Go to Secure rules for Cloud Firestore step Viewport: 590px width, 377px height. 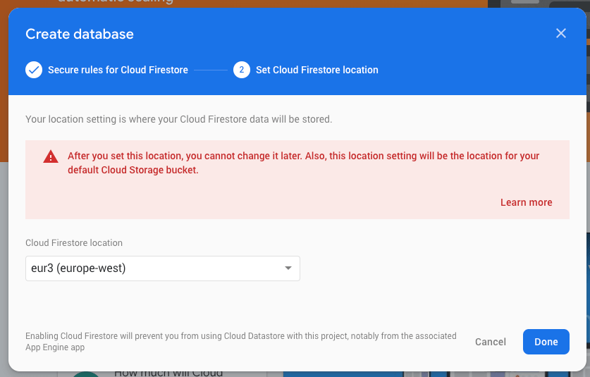pos(118,70)
